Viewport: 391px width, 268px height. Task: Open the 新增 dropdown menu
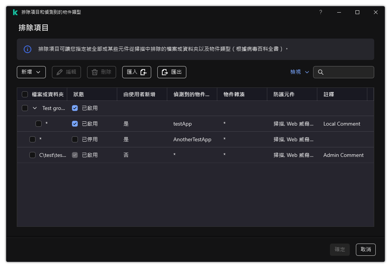pyautogui.click(x=31, y=72)
